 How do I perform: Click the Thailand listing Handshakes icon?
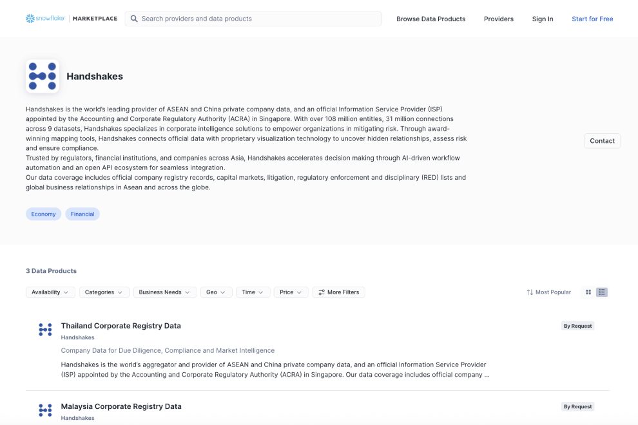45,330
